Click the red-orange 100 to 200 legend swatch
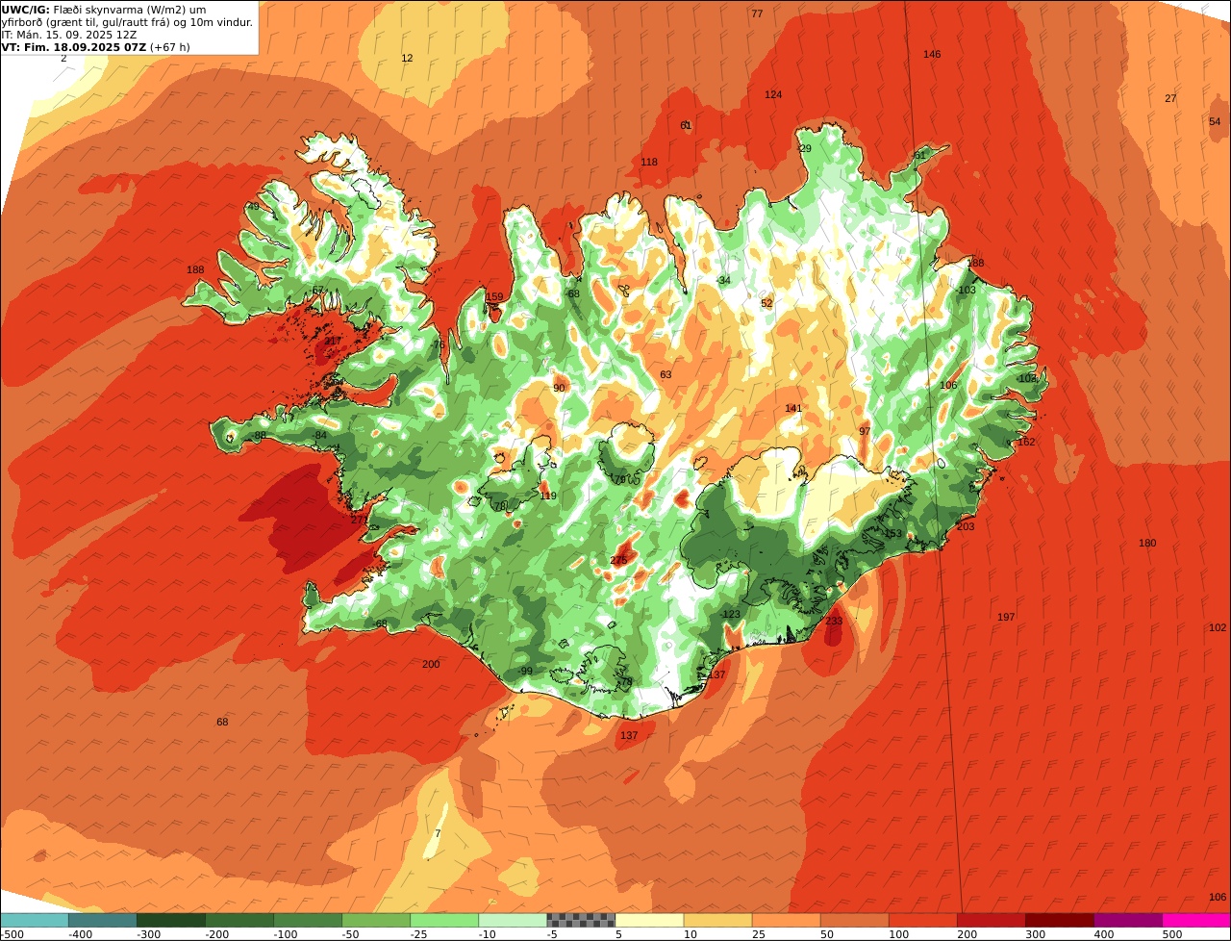This screenshot has height=941, width=1231. coord(923,920)
